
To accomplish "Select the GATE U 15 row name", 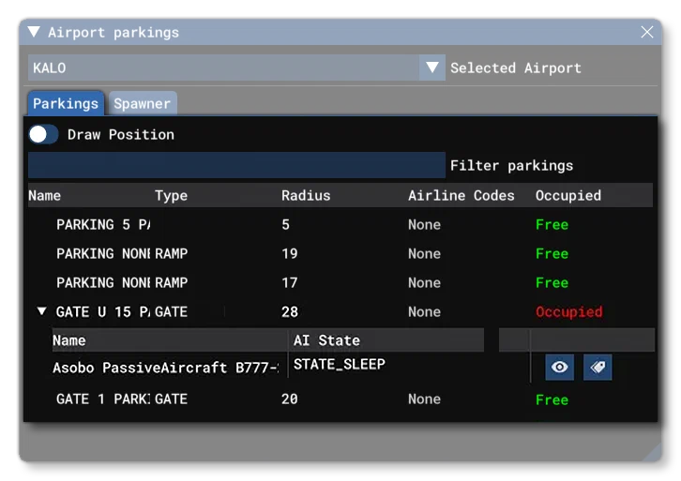I will pos(103,311).
